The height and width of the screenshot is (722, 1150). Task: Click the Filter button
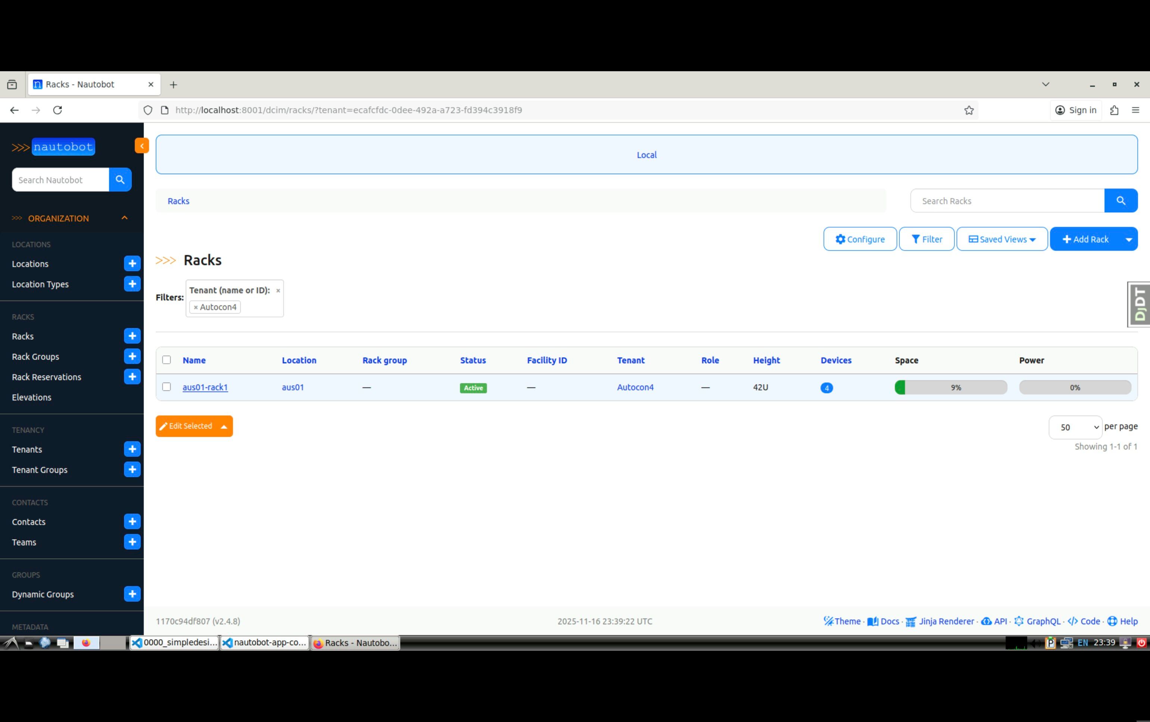(x=926, y=239)
